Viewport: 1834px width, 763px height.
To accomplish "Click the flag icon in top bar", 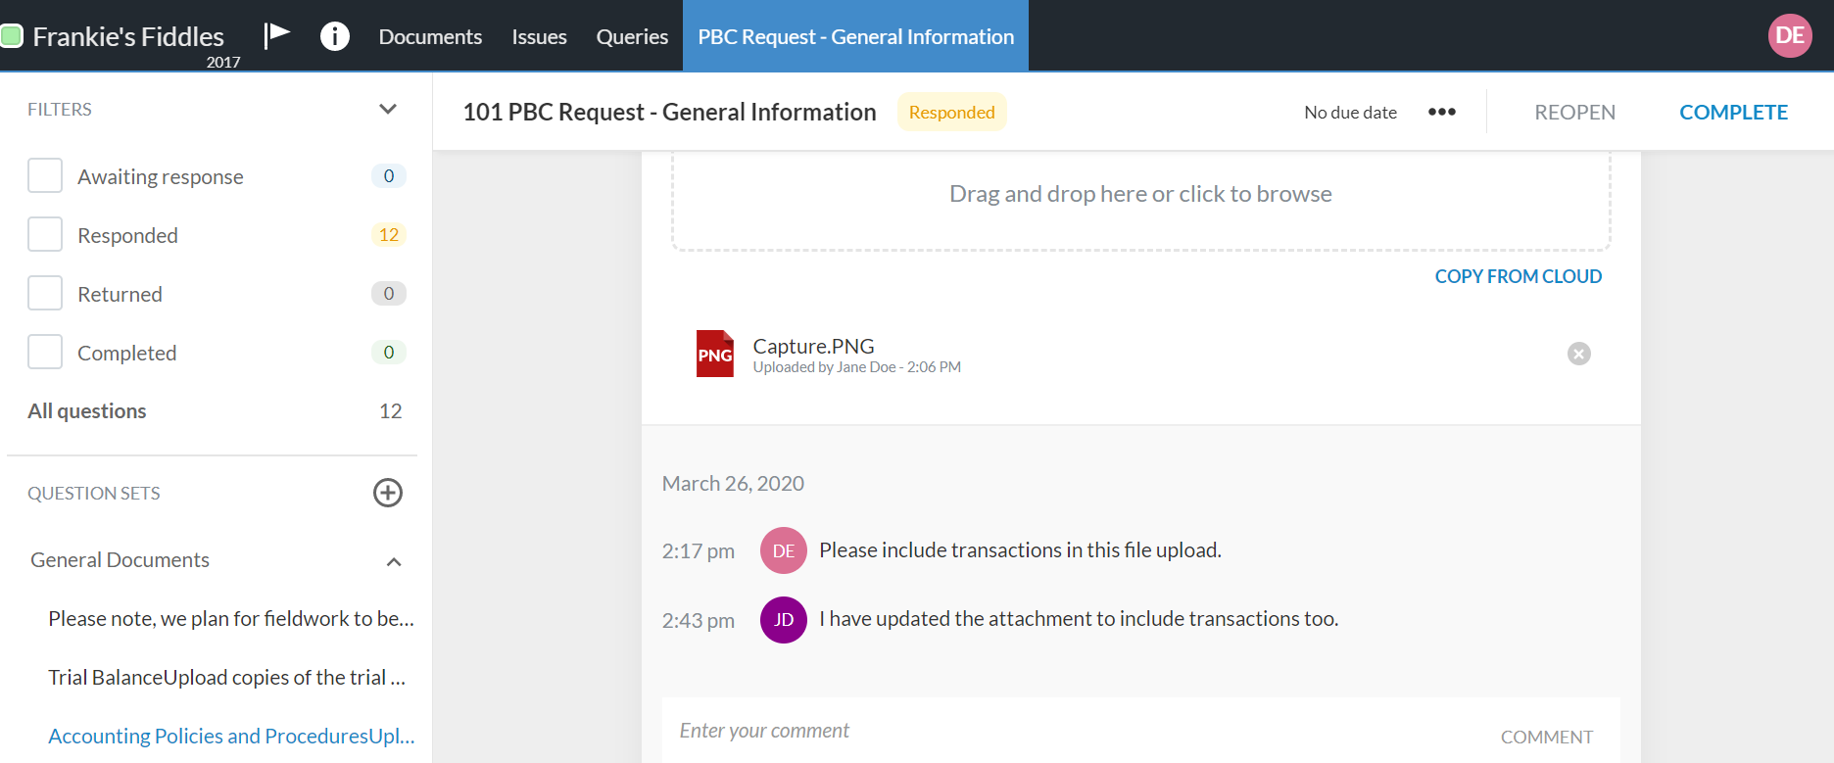I will (277, 35).
